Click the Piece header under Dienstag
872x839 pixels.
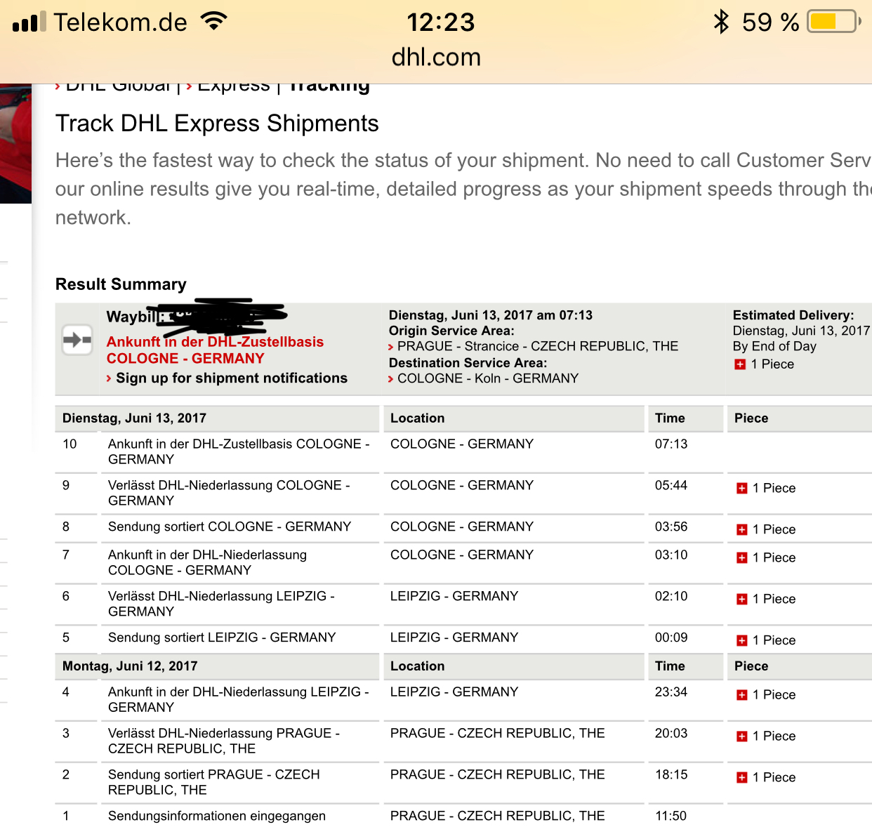[751, 418]
